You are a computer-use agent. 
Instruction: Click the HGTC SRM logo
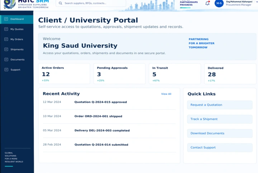(26, 4)
